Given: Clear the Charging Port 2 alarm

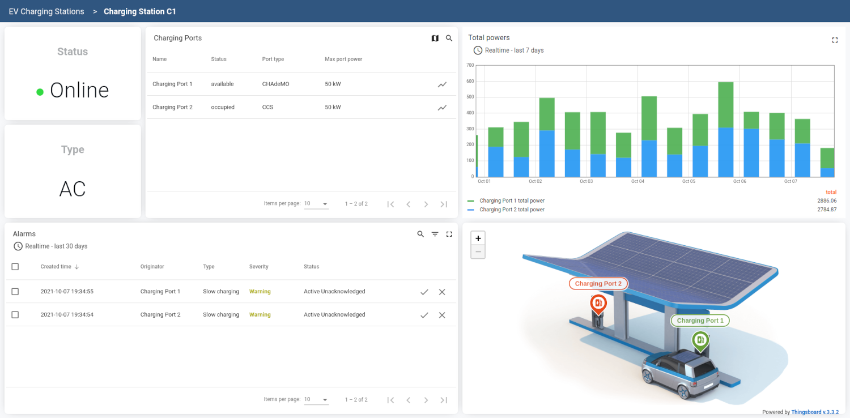Looking at the screenshot, I should (442, 315).
